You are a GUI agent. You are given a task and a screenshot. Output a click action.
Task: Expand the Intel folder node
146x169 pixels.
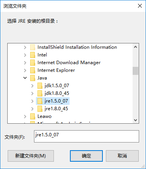pyautogui.click(x=25, y=55)
